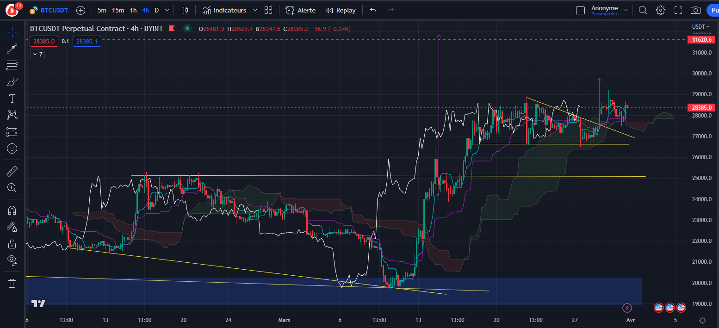Select the brush drawing tool
Screen dimensions: 719x328
(x=12, y=82)
